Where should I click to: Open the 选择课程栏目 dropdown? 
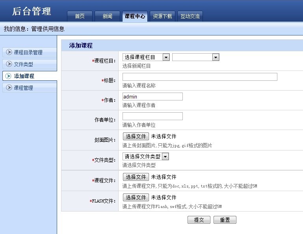coord(146,57)
